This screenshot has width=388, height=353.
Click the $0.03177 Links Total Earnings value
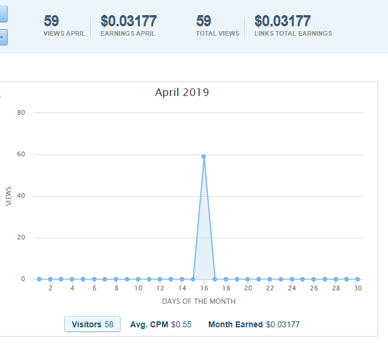(283, 21)
